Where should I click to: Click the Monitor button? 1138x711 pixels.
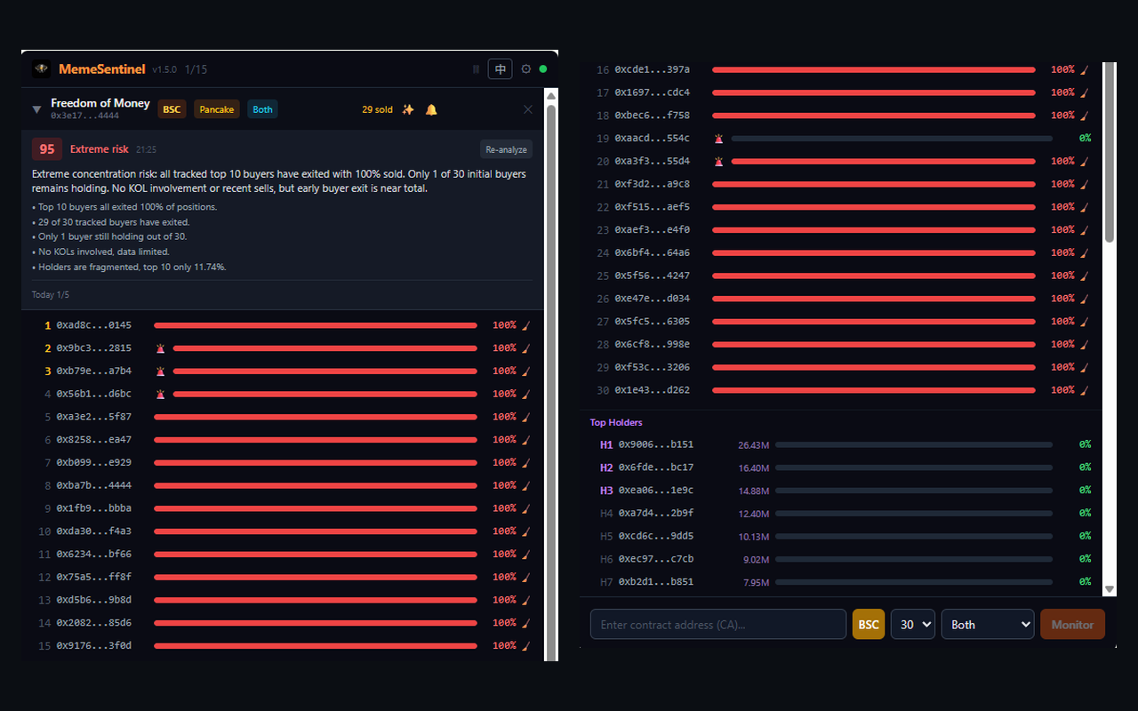pos(1073,624)
